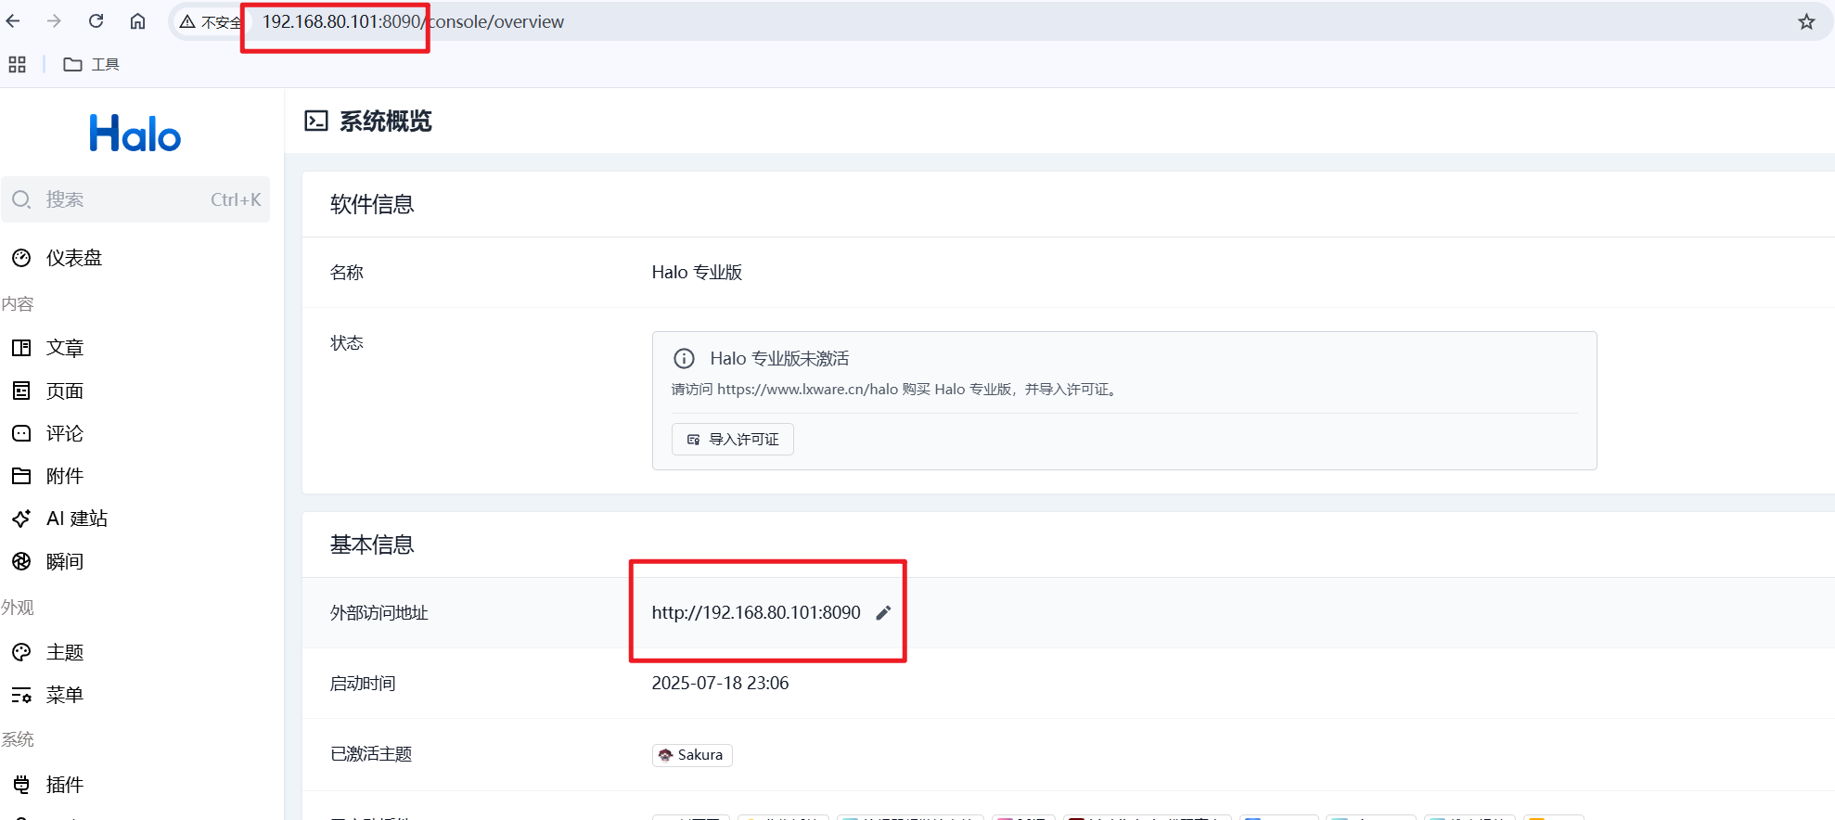Click the 名称 label
The image size is (1835, 820).
[347, 272]
